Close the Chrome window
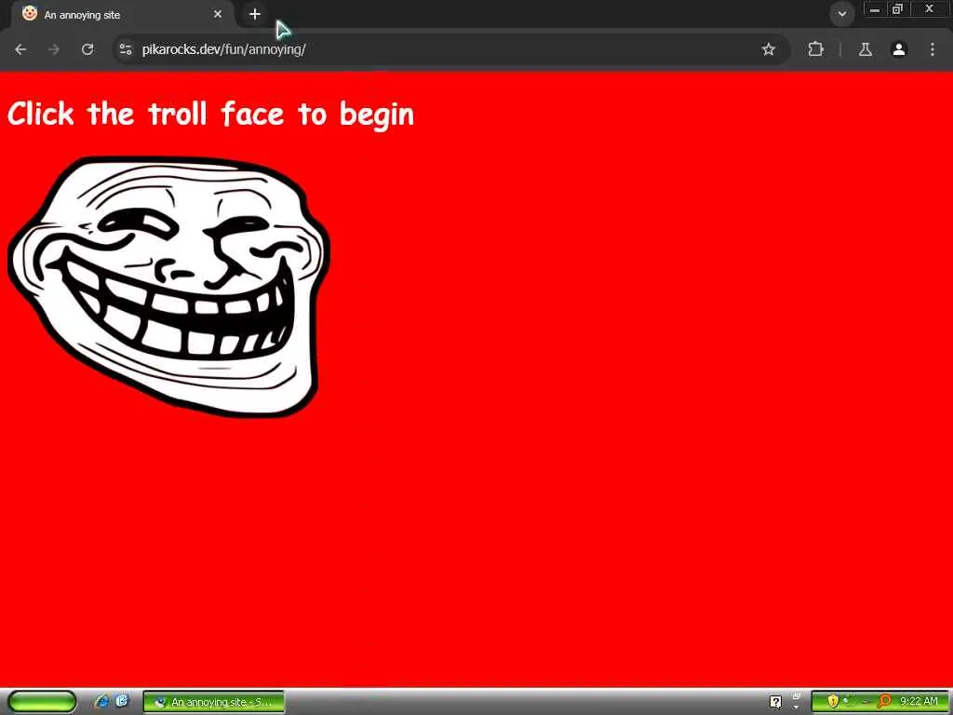Screen dimensions: 953x715 point(929,9)
